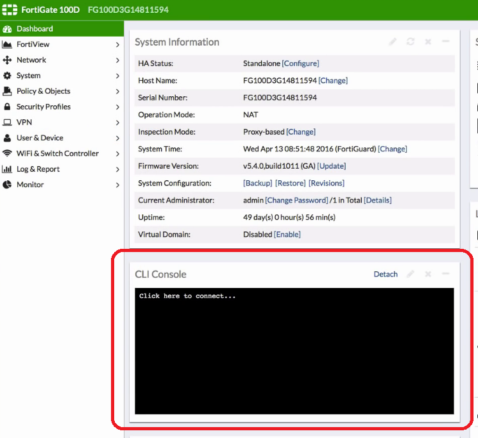Expand the VPN menu chevron

pyautogui.click(x=117, y=122)
